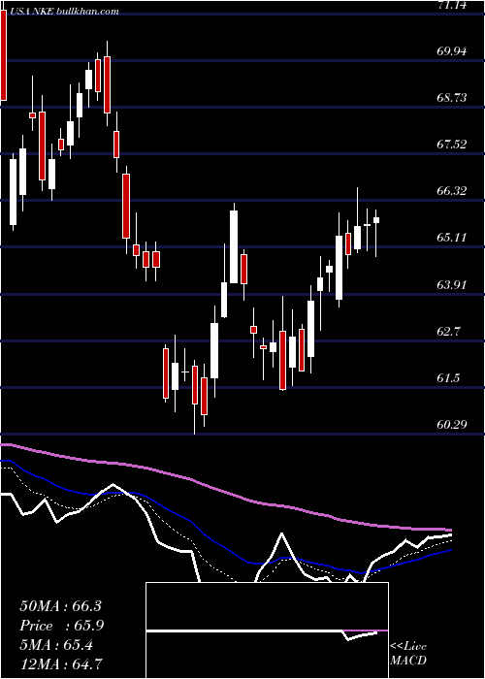
Task: Click the '<<Live MACD' label
Action: click(408, 654)
